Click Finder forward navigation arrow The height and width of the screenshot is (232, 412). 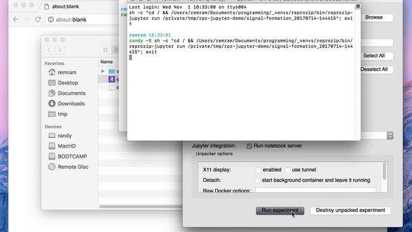[60, 50]
